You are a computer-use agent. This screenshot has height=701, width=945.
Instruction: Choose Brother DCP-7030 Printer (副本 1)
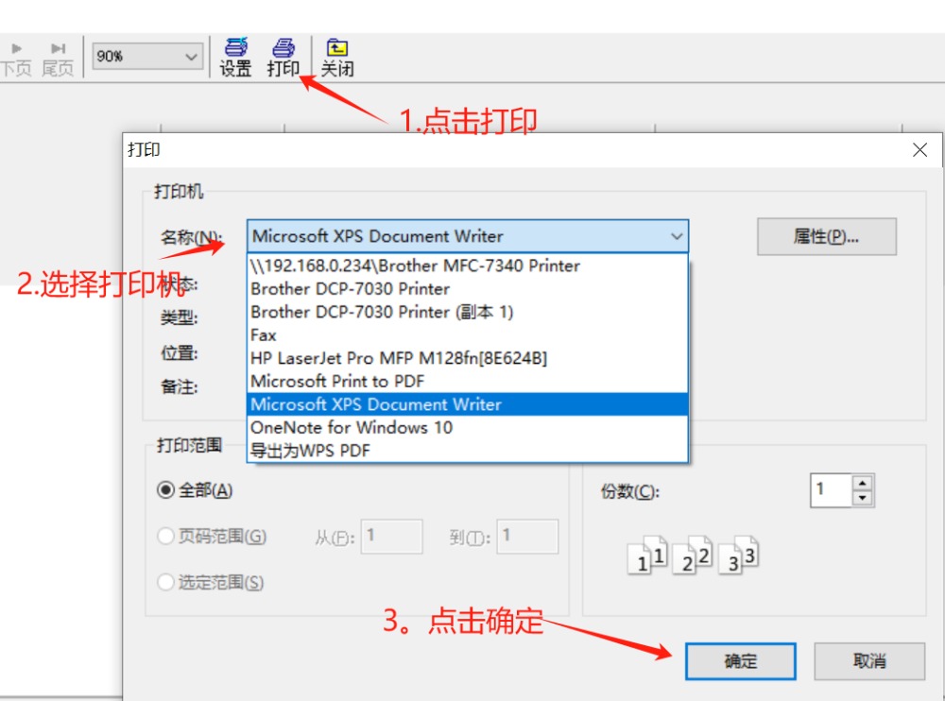[x=467, y=312]
